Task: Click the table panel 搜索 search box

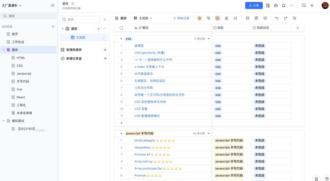Action: (x=80, y=20)
